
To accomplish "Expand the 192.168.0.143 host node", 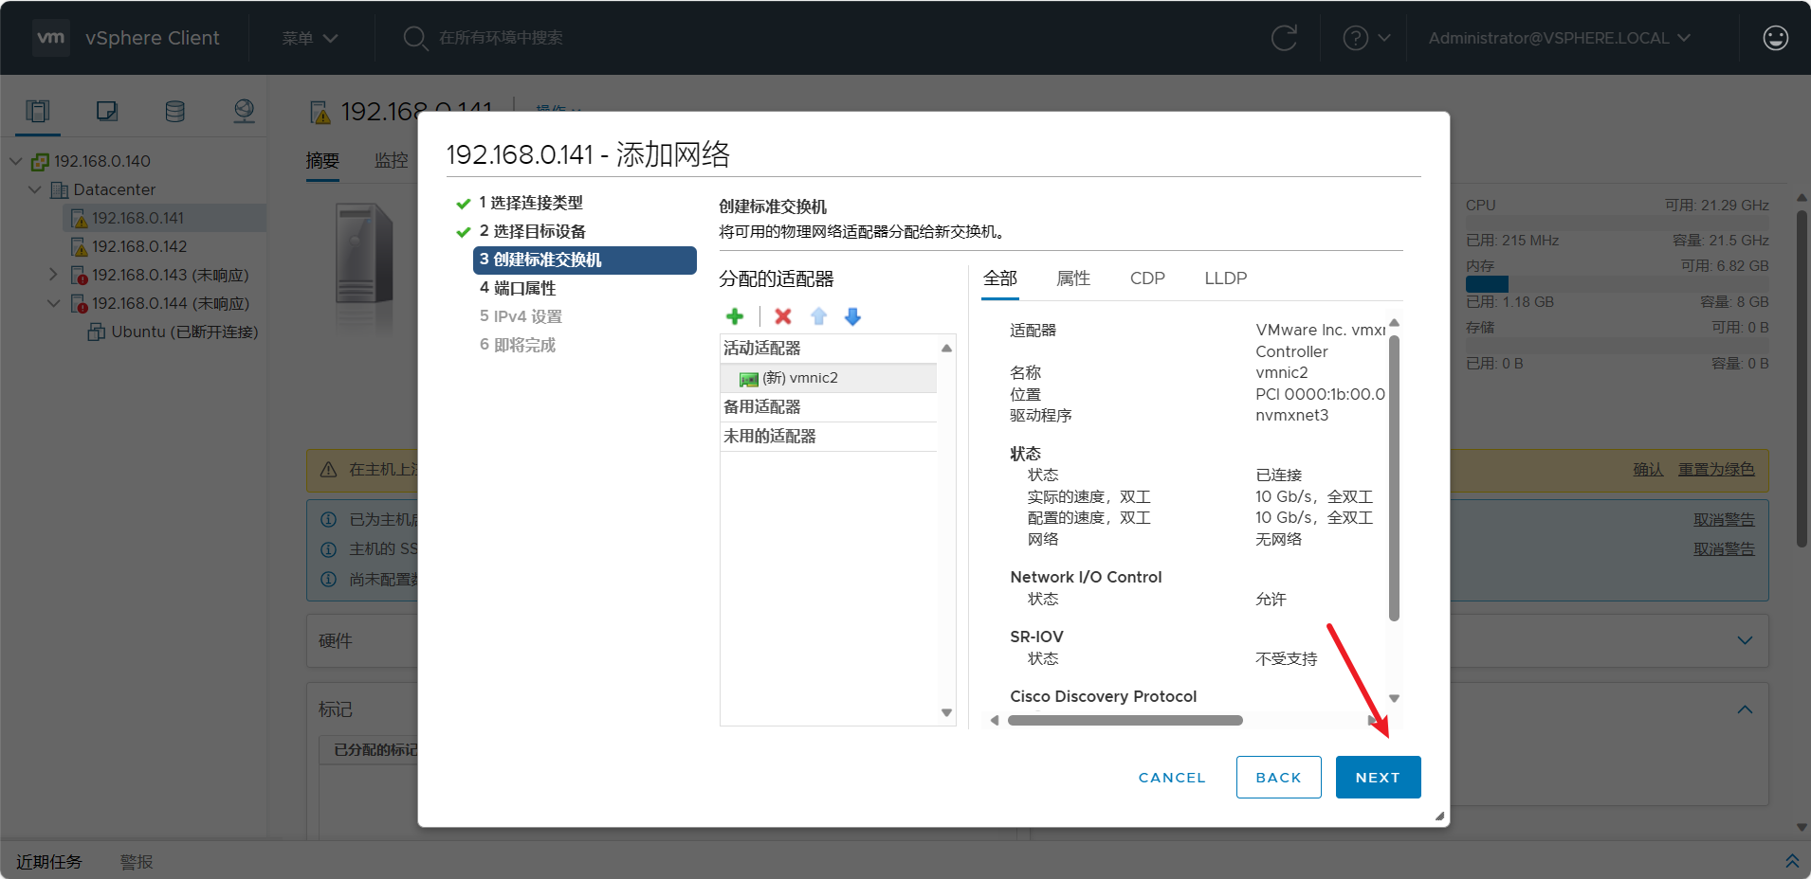I will [54, 275].
